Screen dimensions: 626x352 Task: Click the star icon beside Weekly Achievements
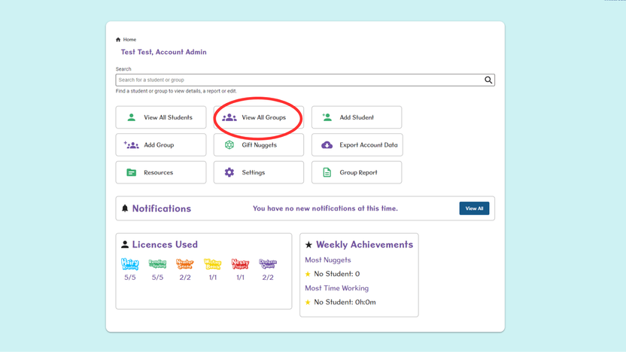point(308,244)
